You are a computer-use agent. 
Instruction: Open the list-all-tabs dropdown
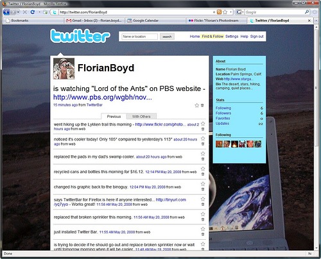[x=317, y=21]
